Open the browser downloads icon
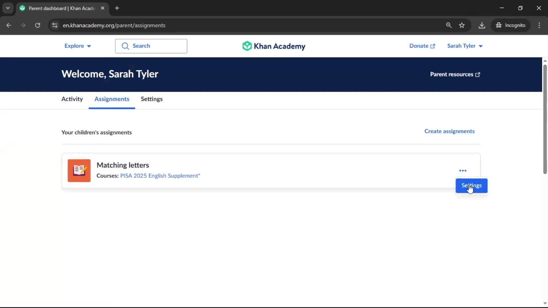 [x=482, y=25]
